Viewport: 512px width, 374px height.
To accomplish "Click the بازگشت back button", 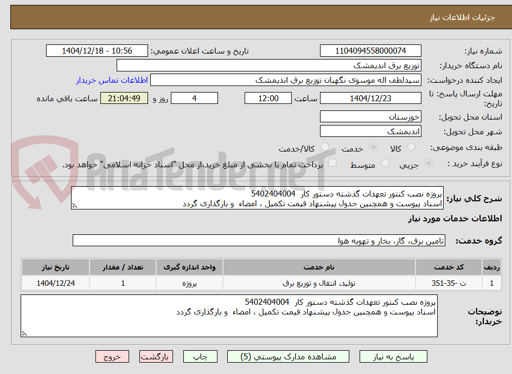I will [x=156, y=357].
